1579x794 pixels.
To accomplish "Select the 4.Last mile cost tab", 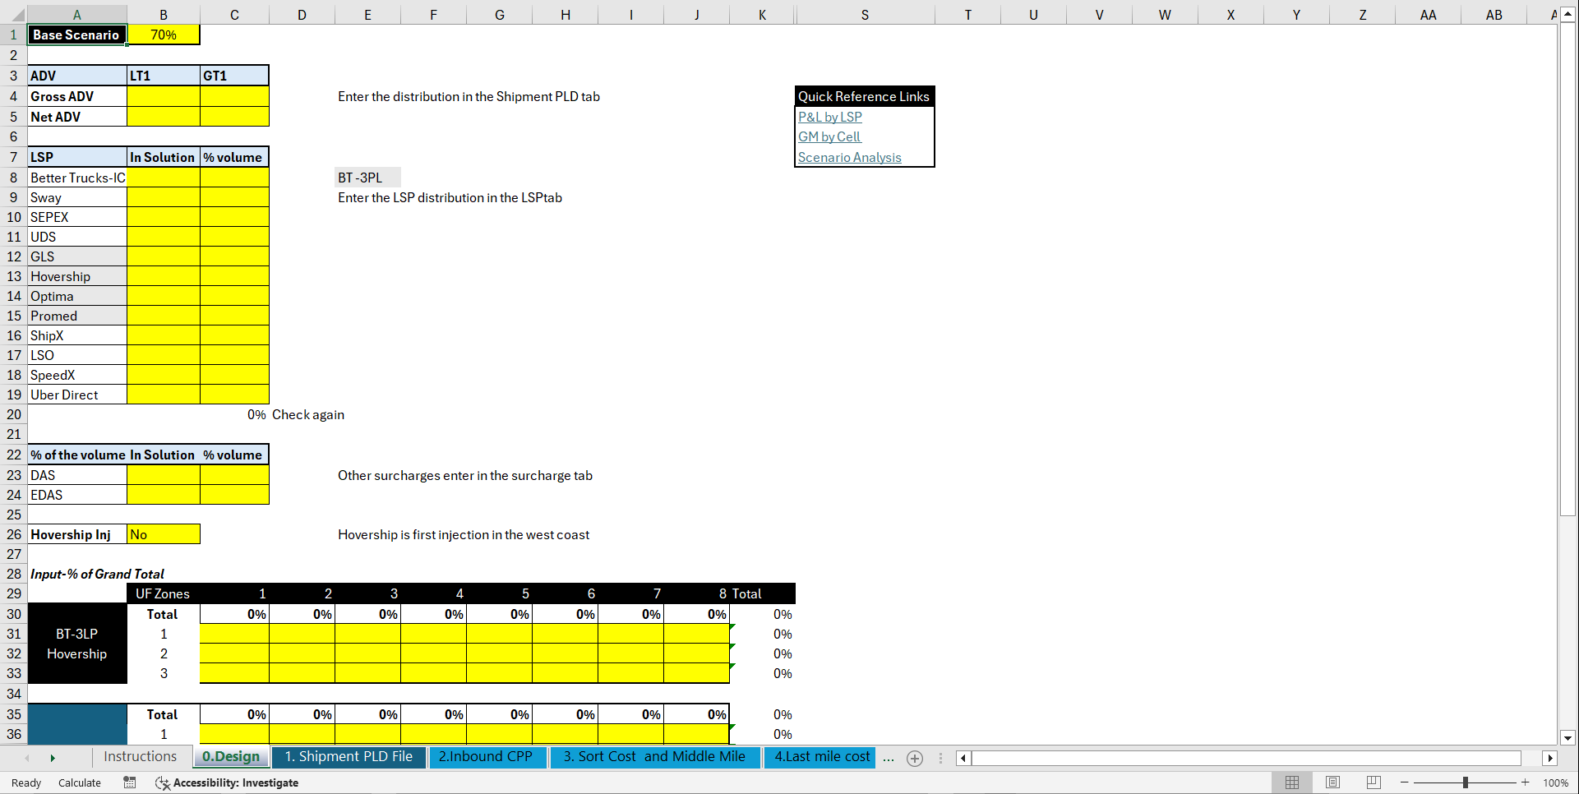I will point(820,757).
